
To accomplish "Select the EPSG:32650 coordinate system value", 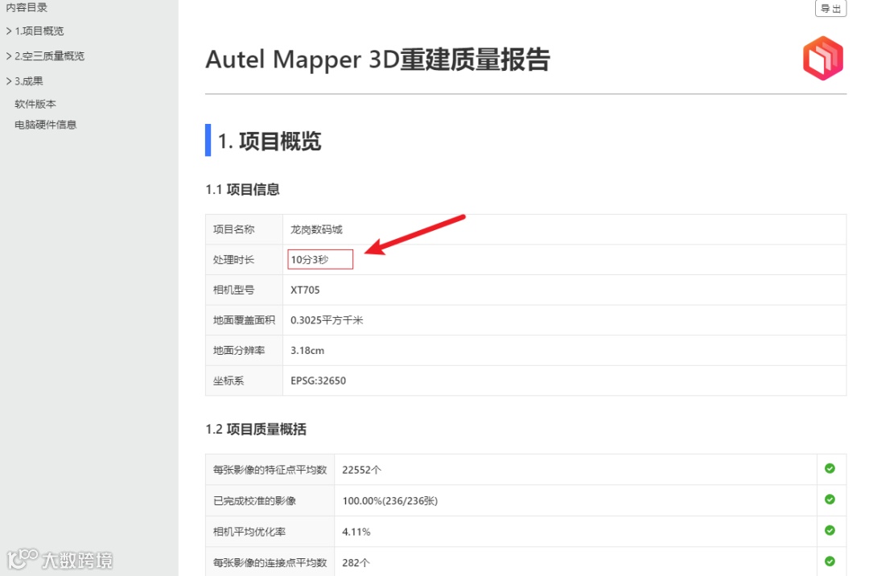I will click(x=318, y=381).
